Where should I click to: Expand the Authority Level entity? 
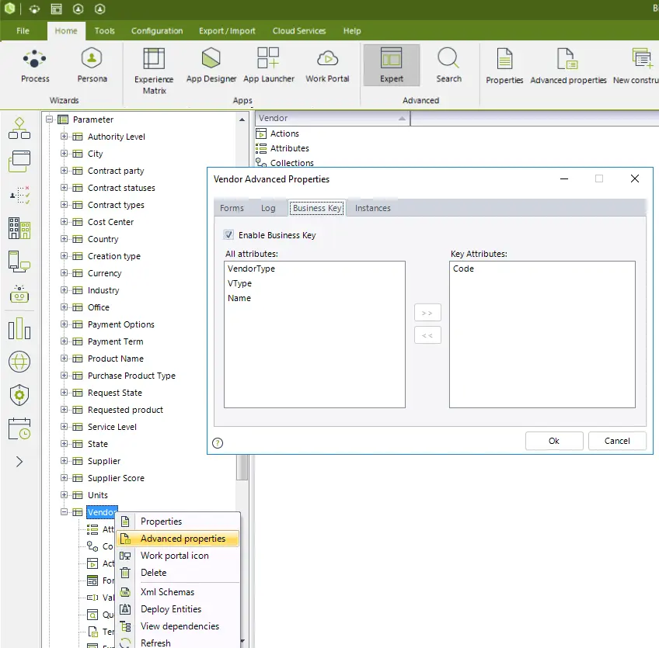(x=64, y=137)
